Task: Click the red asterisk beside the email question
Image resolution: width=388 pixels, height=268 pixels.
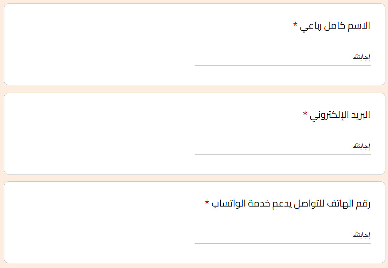Action: point(305,113)
